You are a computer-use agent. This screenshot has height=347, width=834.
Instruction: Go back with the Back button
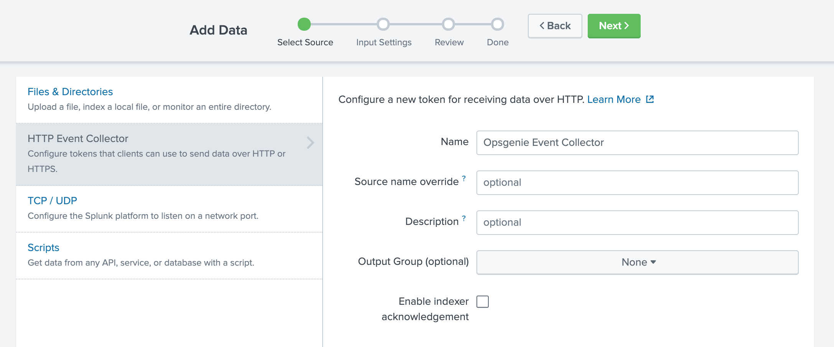click(555, 26)
